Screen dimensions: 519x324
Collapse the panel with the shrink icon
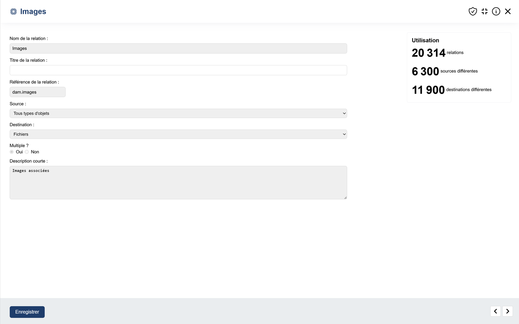485,11
